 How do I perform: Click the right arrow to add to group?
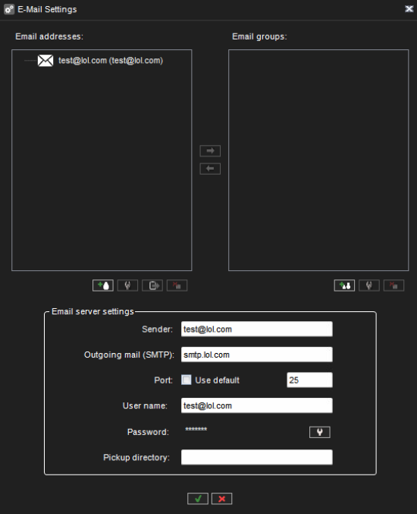click(x=210, y=151)
